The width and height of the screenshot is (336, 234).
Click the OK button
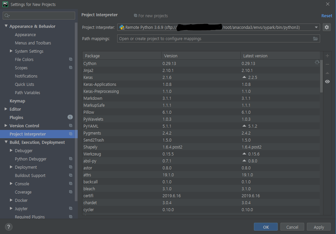pos(266,227)
